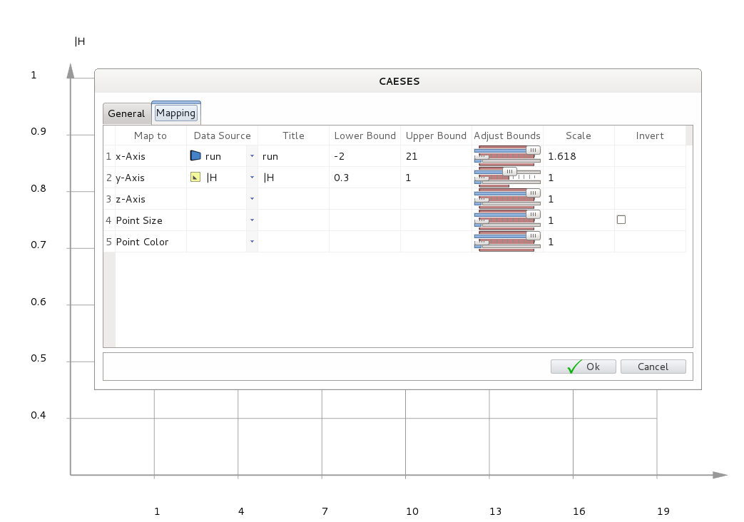This screenshot has height=522, width=744.
Task: Expand the z-Axis Data Source dropdown
Action: pos(252,199)
